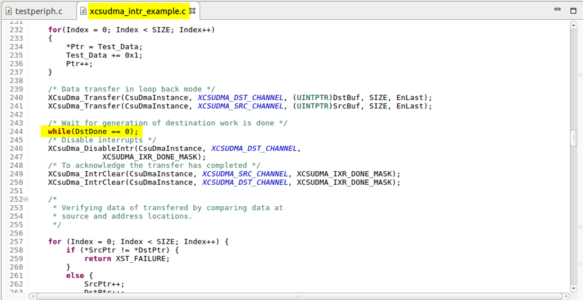Click the C file icon on testperiph.c tab
The width and height of the screenshot is (583, 300).
click(x=9, y=10)
